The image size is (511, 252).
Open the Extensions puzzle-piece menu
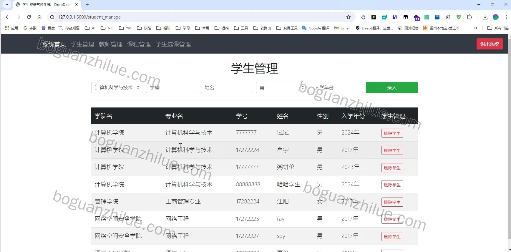[469, 17]
